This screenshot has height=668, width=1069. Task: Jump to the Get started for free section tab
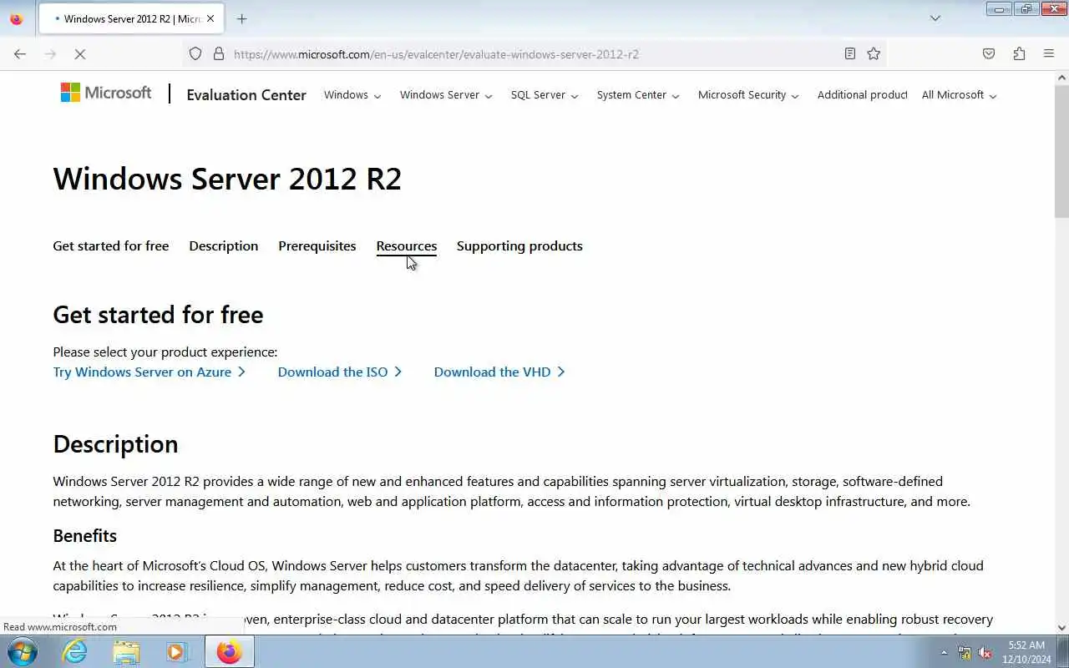point(111,246)
